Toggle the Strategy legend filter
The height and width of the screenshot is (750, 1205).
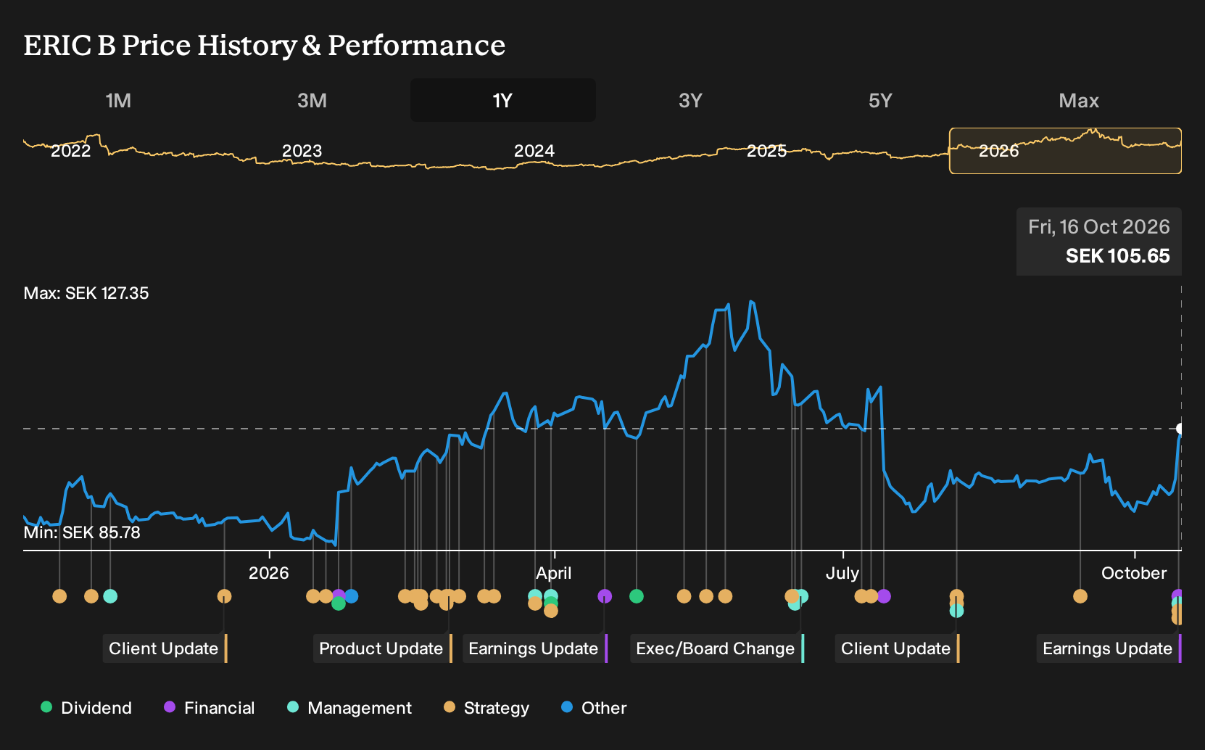[x=486, y=708]
